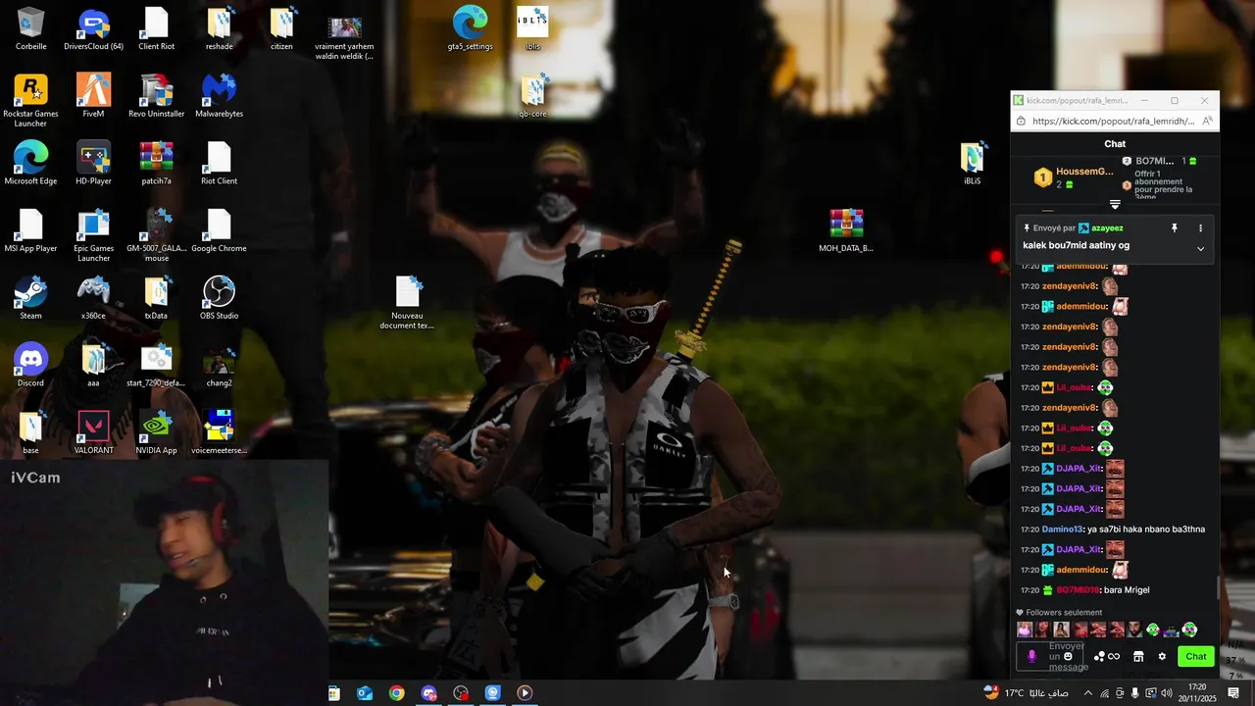Open the MSI App Player desktop icon
The height and width of the screenshot is (706, 1255).
30,231
